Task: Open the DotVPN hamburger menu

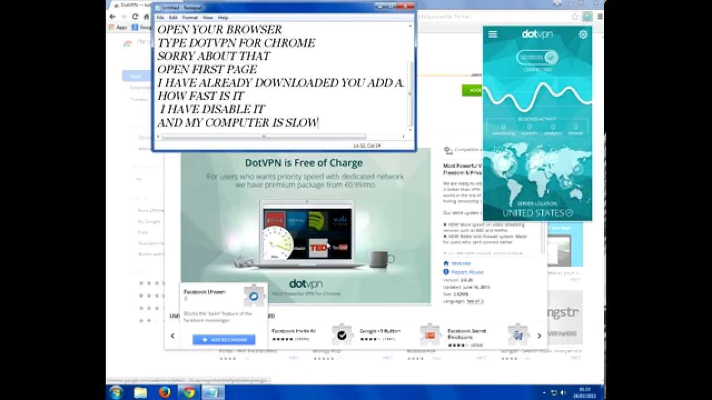Action: pos(493,34)
